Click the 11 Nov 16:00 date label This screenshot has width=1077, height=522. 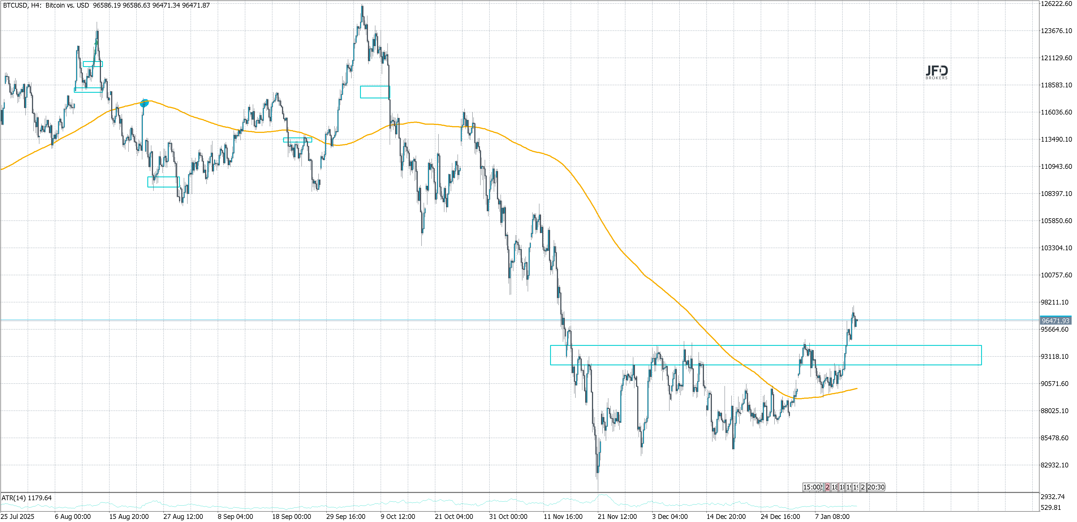(x=563, y=517)
